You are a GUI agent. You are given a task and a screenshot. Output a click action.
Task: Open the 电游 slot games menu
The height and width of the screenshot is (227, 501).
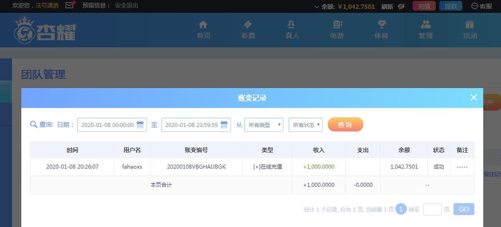coord(337,30)
